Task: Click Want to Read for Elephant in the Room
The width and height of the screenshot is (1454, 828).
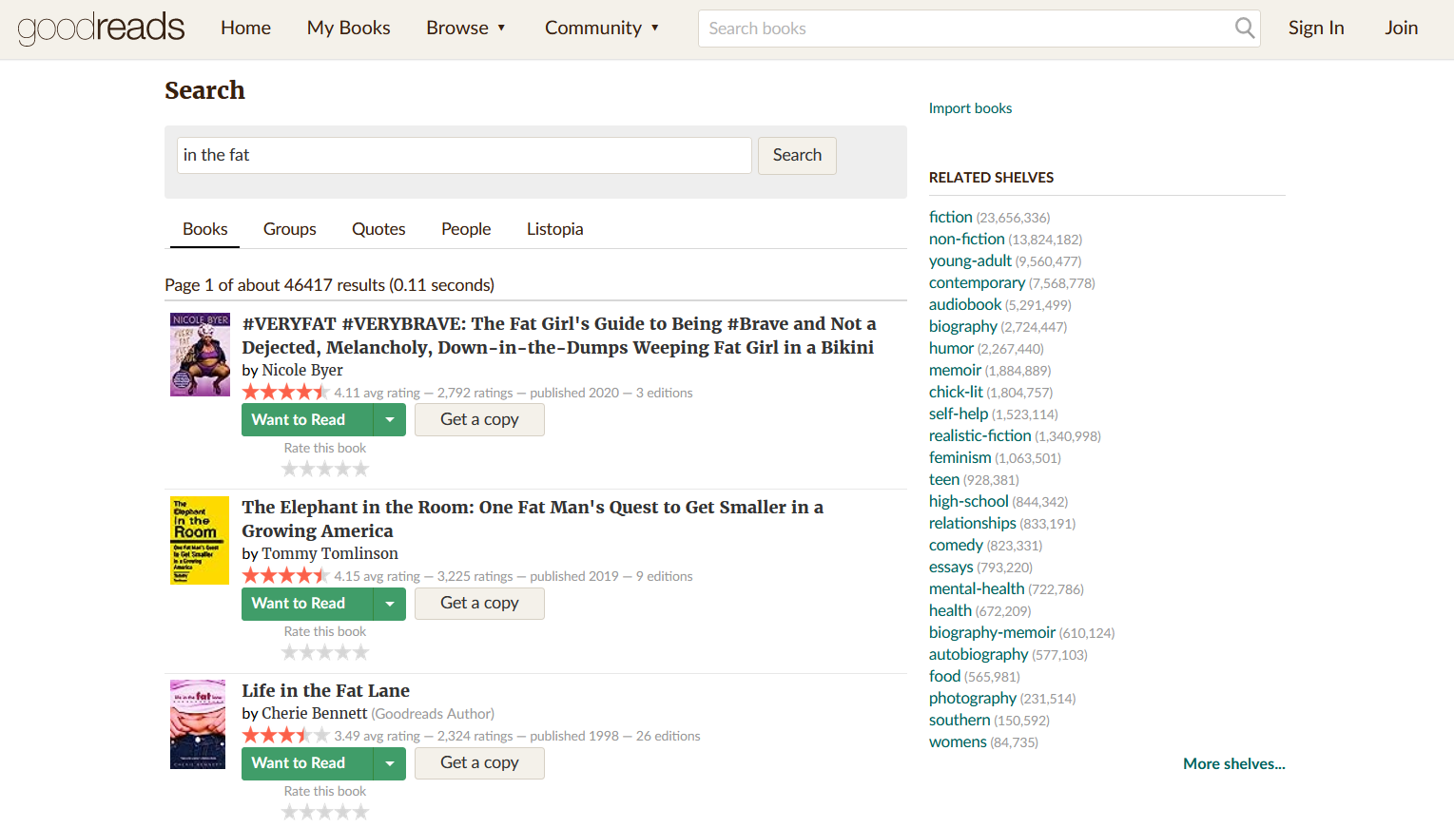Action: [x=308, y=604]
